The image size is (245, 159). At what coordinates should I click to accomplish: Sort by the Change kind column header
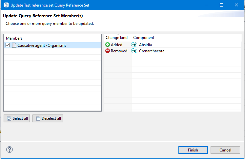click(x=117, y=38)
